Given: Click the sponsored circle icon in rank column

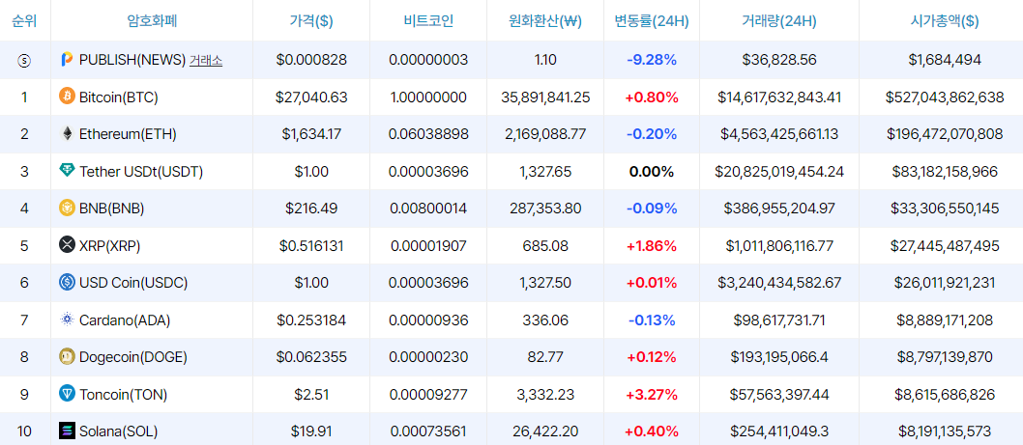Looking at the screenshot, I should (25, 60).
